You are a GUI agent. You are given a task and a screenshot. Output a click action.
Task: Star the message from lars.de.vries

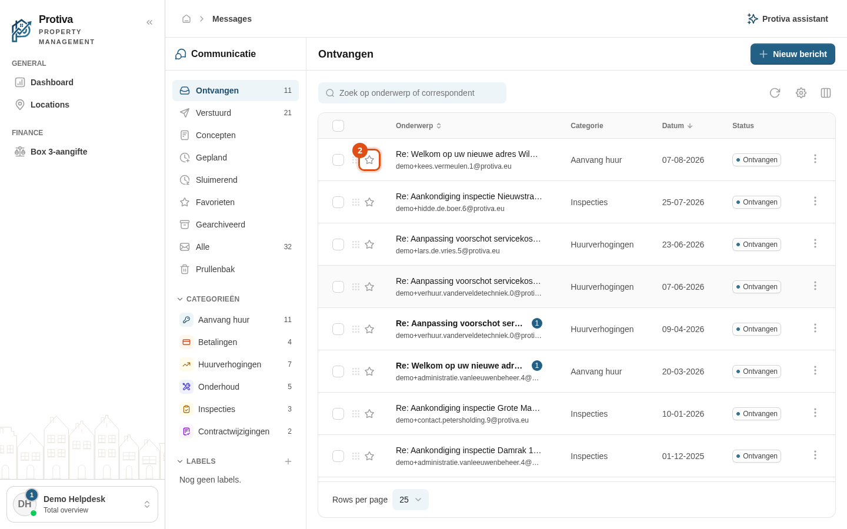click(369, 245)
